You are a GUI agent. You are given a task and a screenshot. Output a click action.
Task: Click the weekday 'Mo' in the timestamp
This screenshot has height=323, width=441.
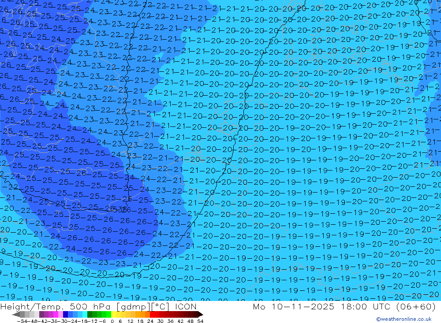[259, 306]
